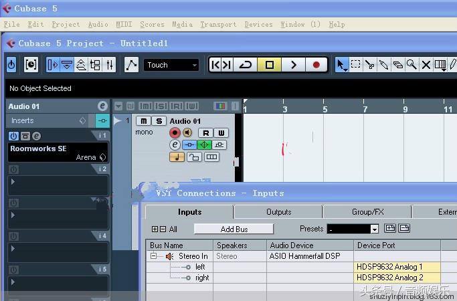Toggle Lock button on Audio 01 track
457x301 pixels.
[x=195, y=157]
